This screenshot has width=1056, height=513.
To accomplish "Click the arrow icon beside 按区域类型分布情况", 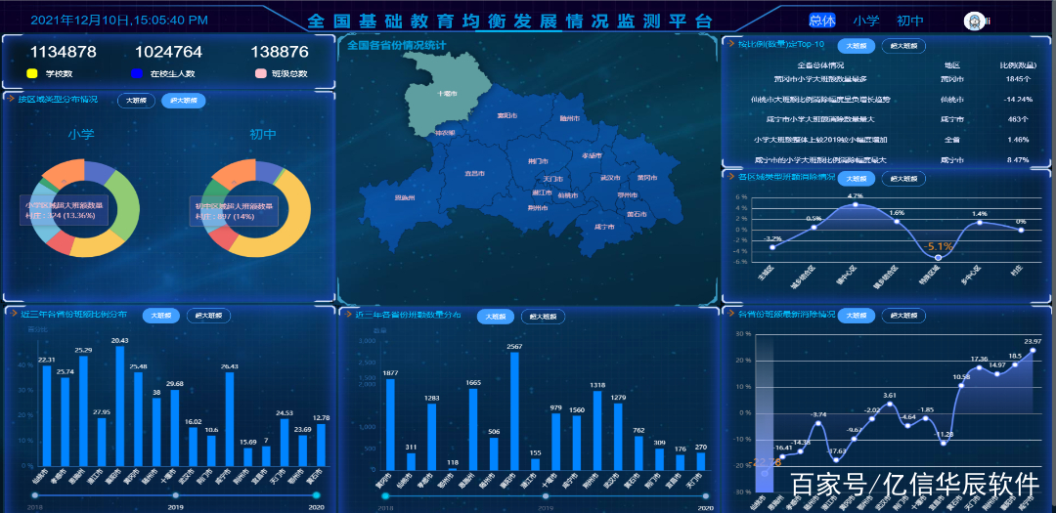I will [10, 99].
